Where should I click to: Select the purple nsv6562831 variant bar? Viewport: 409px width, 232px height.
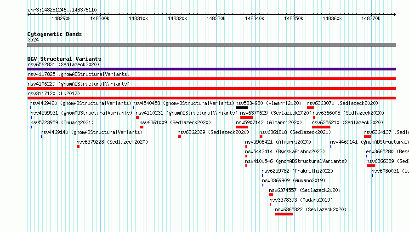click(211, 69)
